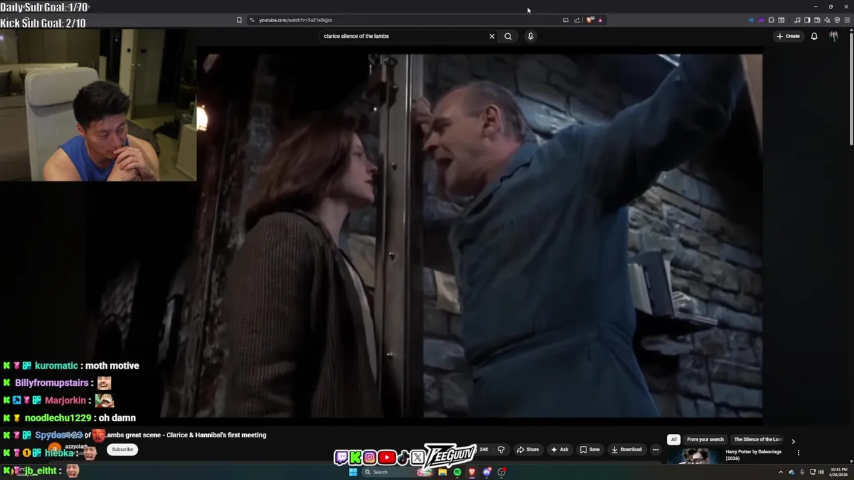
Task: Share the YouTube video
Action: coord(528,449)
